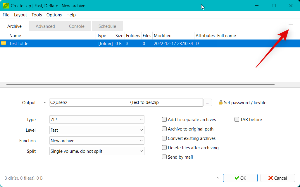Open the Split volume dropdown

click(97, 151)
